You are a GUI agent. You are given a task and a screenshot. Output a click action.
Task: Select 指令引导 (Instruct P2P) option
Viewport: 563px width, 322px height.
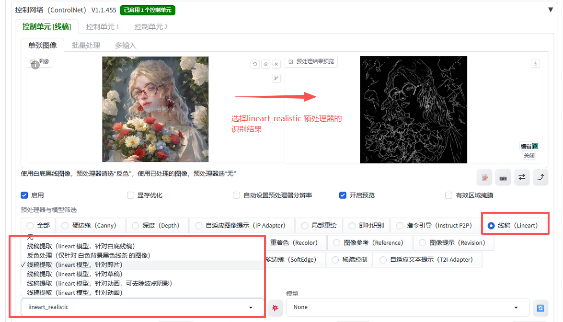point(436,225)
